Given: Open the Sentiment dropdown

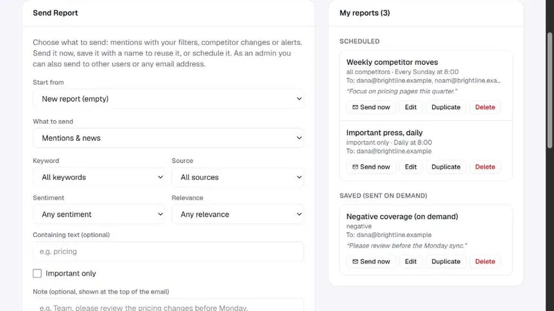Looking at the screenshot, I should point(99,214).
